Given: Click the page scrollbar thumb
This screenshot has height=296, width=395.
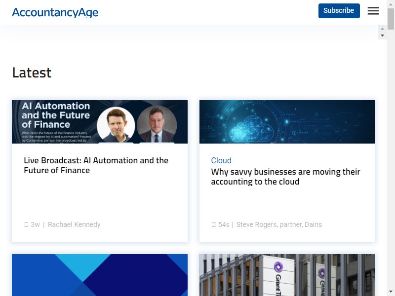Looking at the screenshot, I should (391, 19).
